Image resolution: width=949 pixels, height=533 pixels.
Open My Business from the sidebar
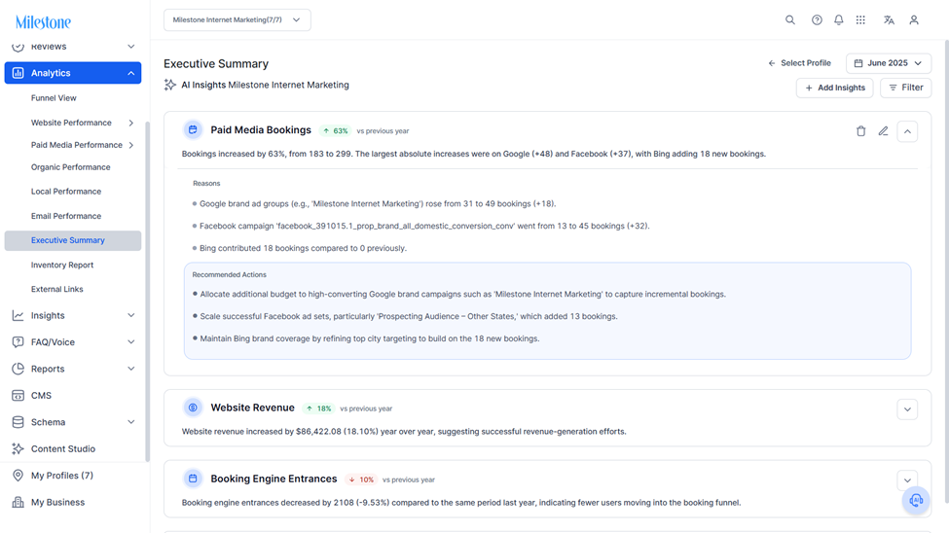[x=58, y=502]
